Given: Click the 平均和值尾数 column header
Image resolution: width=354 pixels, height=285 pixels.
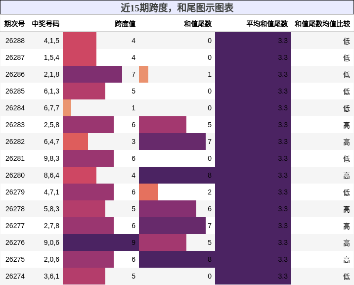Looking at the screenshot, I should coord(267,24).
